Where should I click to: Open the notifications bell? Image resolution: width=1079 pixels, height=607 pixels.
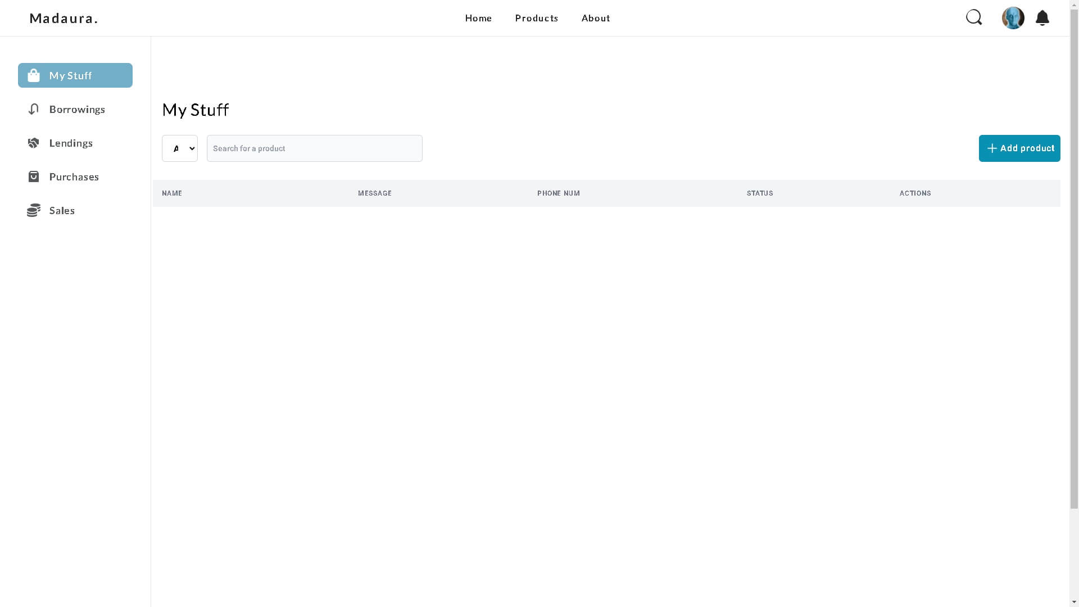pos(1042,18)
